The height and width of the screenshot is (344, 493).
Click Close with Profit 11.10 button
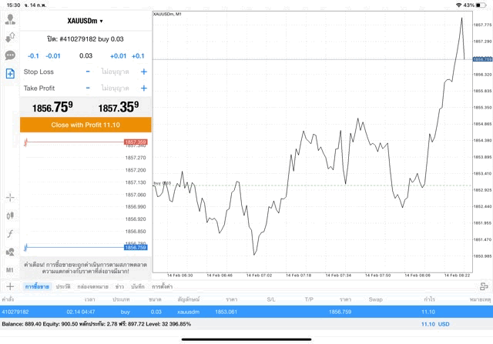coord(86,125)
